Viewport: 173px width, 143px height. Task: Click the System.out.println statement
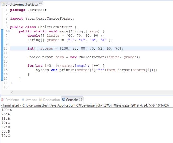coord(97,70)
